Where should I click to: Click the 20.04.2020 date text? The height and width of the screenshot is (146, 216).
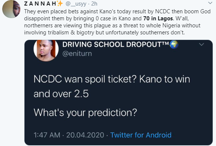85,135
